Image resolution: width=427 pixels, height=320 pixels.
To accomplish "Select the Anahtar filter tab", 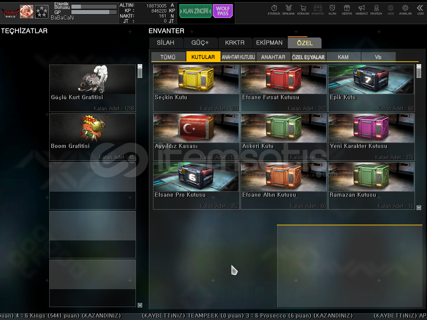I will coord(273,57).
